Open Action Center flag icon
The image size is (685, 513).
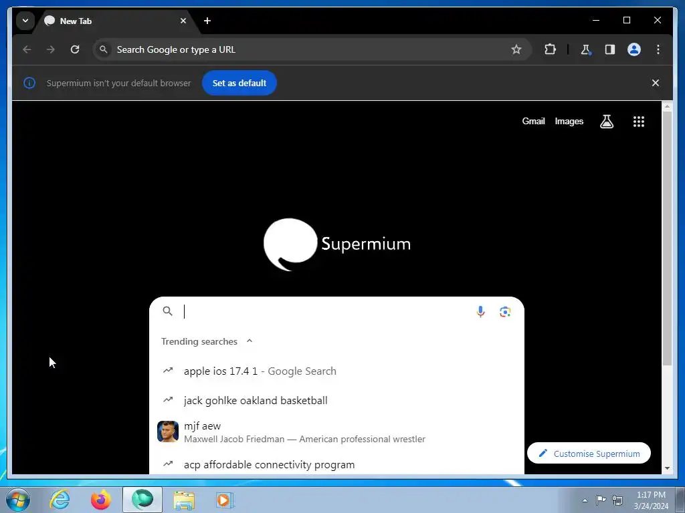[x=601, y=500]
